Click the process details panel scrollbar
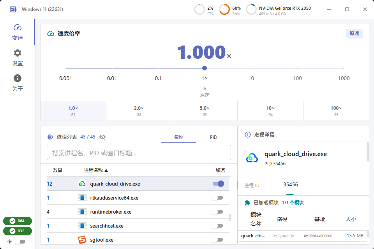 367,152
